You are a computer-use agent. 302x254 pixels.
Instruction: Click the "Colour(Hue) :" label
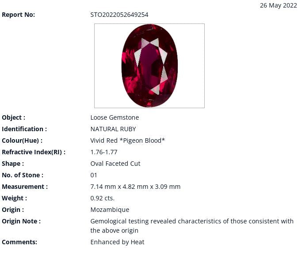[x=22, y=141]
